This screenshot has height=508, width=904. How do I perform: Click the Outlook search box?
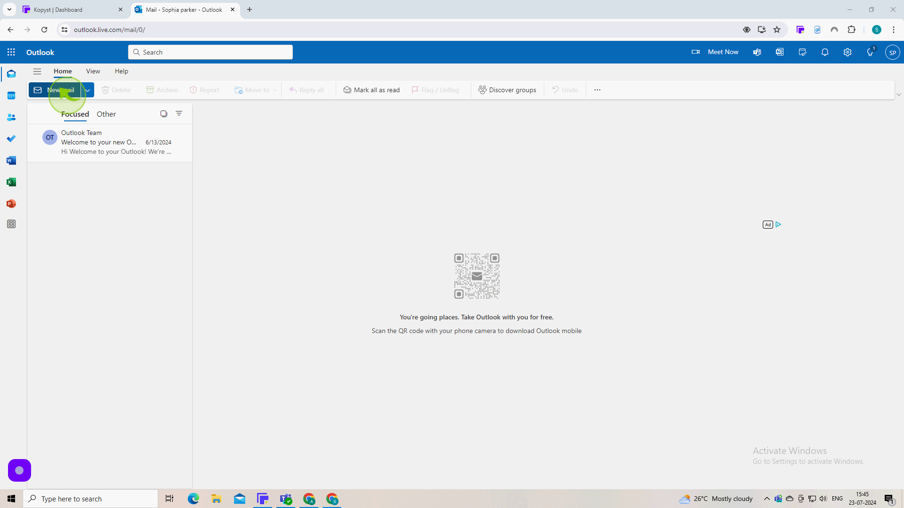pyautogui.click(x=210, y=52)
